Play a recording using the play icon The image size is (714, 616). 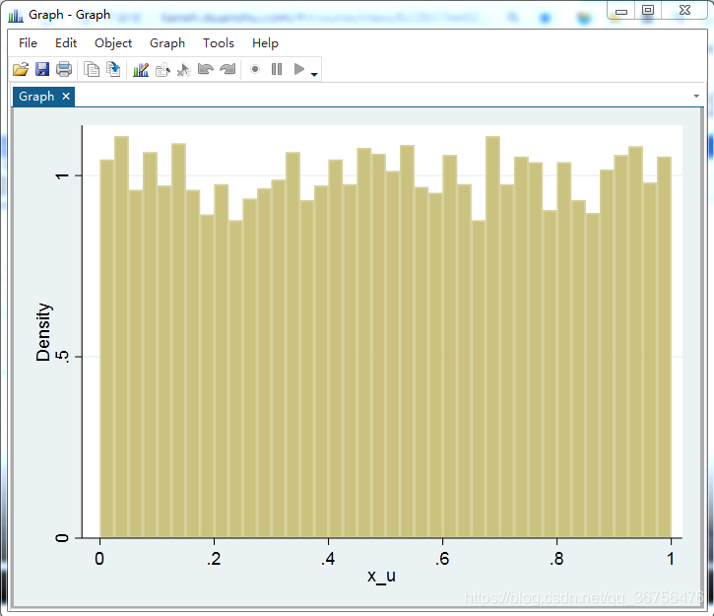[299, 69]
